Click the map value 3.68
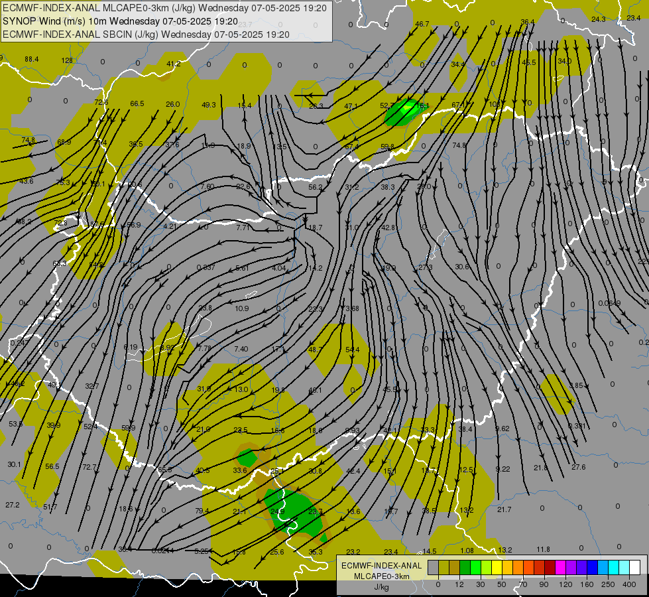 352,308
